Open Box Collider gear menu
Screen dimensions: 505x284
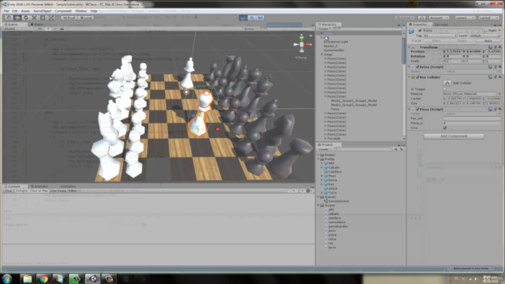(499, 77)
